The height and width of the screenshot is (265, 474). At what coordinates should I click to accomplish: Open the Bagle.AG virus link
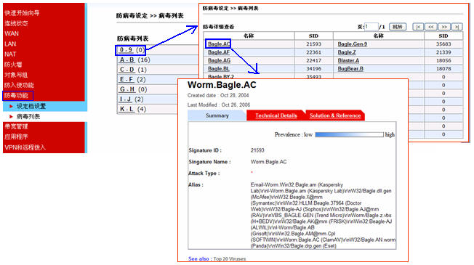tap(219, 60)
